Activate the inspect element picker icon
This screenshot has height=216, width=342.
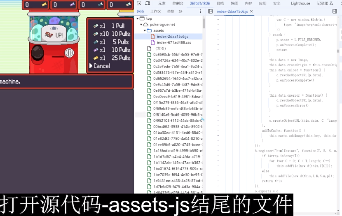click(139, 3)
